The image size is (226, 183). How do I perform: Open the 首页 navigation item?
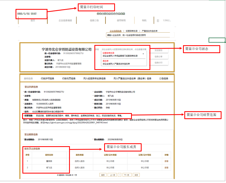click(x=33, y=21)
